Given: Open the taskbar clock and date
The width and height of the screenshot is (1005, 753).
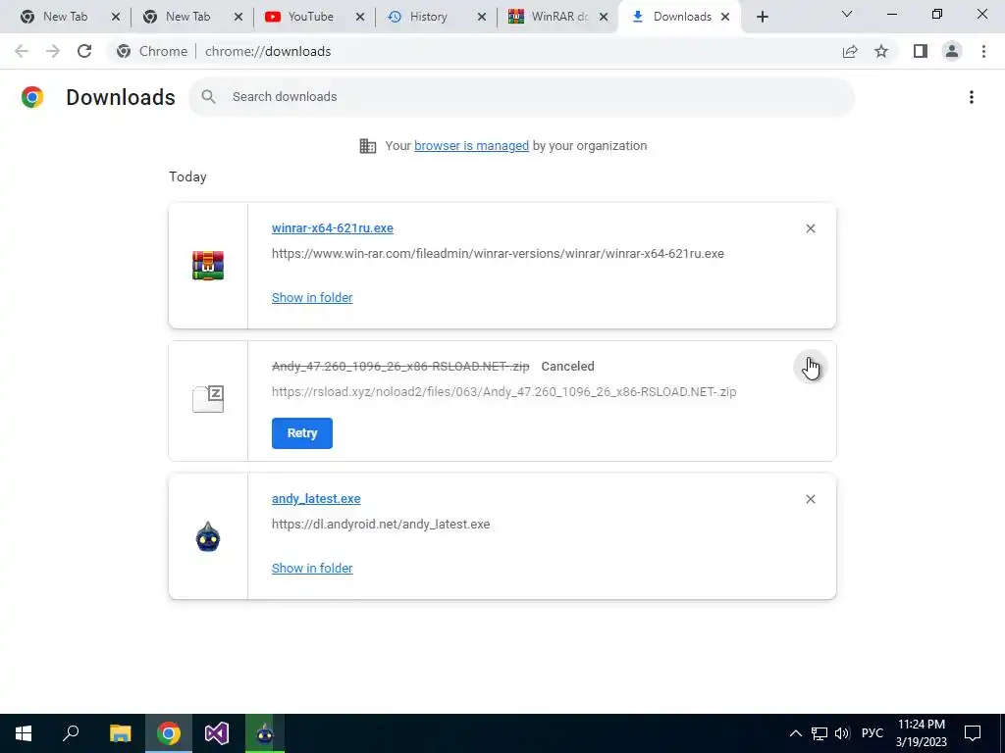Looking at the screenshot, I should click(921, 733).
